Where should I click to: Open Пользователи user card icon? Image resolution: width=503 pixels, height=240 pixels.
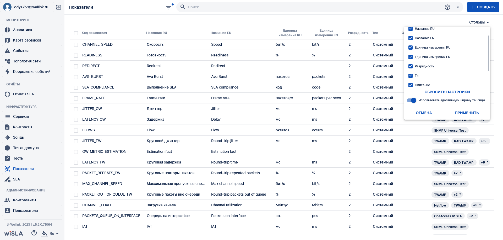[7, 210]
